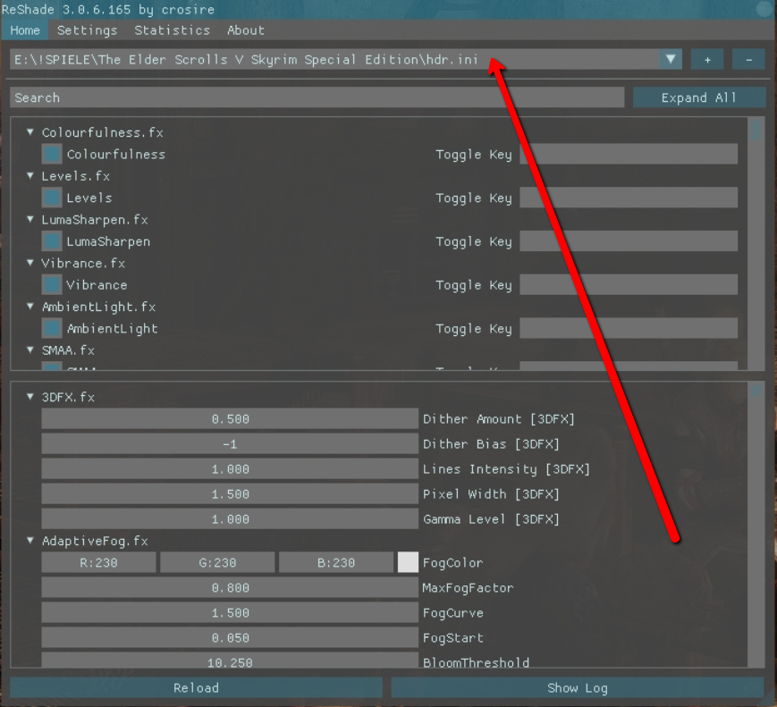Enable the LumaSharpen effect checkbox
777x707 pixels.
pyautogui.click(x=53, y=241)
